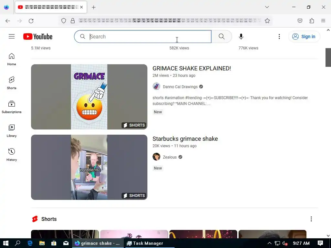Open Danno Cal Drawings channel link

180,87
